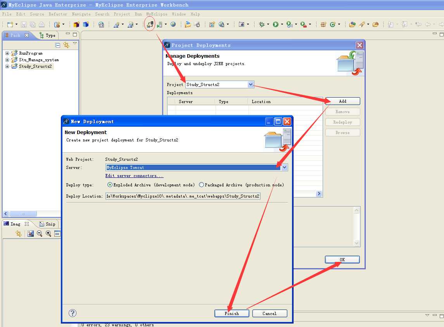Screen dimensions: 444x327
Task: Open the Run icon dropdown arrow
Action: (282, 25)
